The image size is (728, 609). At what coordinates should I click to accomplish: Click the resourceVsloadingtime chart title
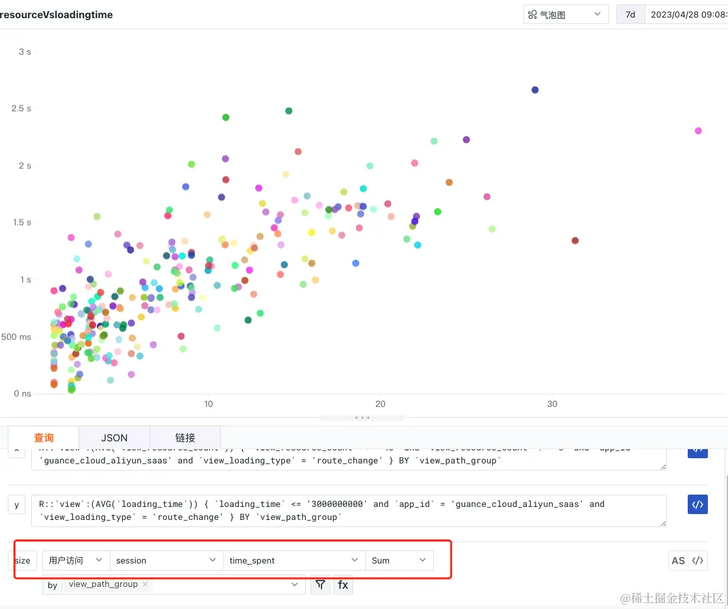56,14
